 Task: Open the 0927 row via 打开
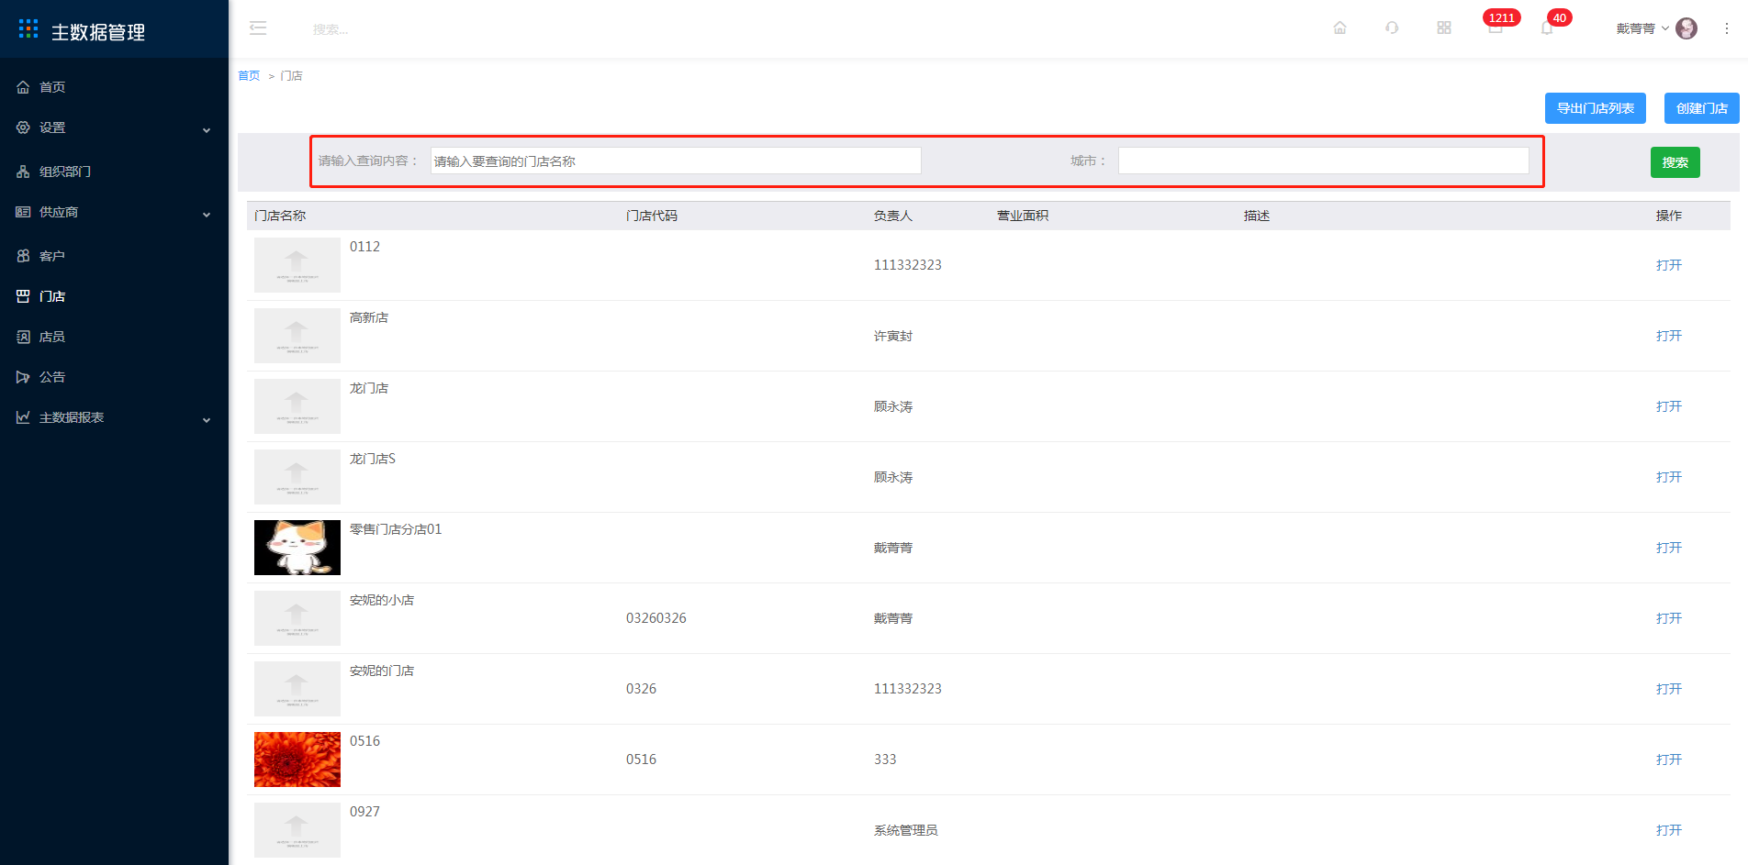pyautogui.click(x=1669, y=830)
